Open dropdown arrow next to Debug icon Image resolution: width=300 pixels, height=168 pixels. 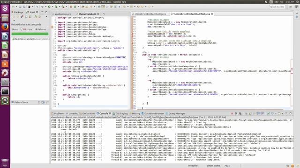tap(45, 7)
